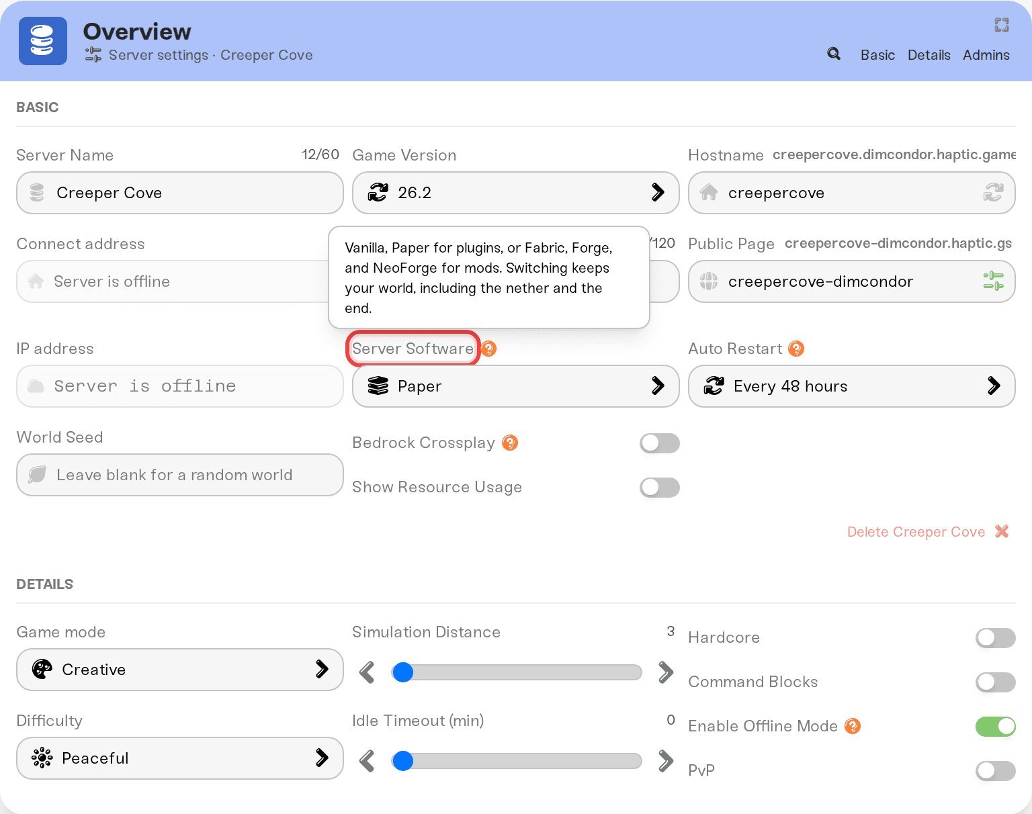This screenshot has height=814, width=1032.
Task: Click left arrow of Simulation Distance slider
Action: [x=367, y=672]
